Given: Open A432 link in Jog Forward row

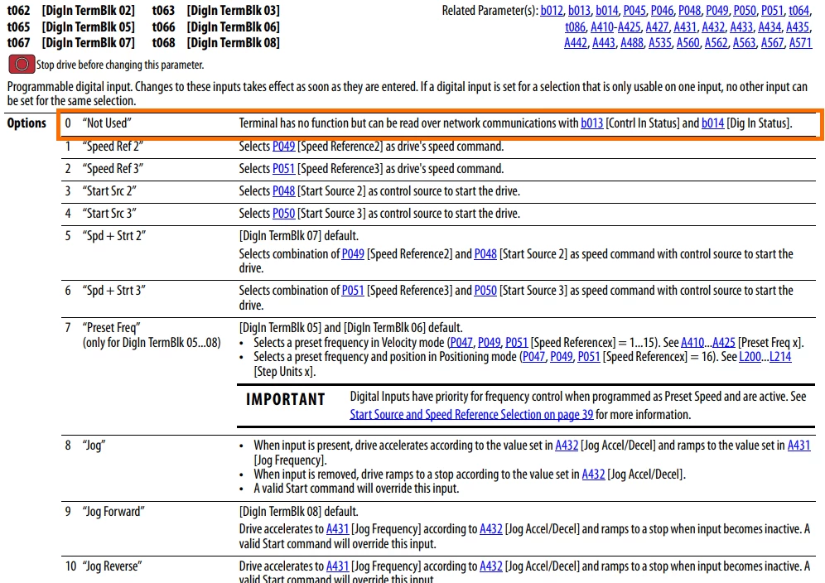Looking at the screenshot, I should (491, 529).
